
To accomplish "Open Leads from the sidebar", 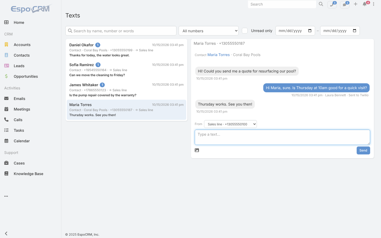I will [30, 66].
